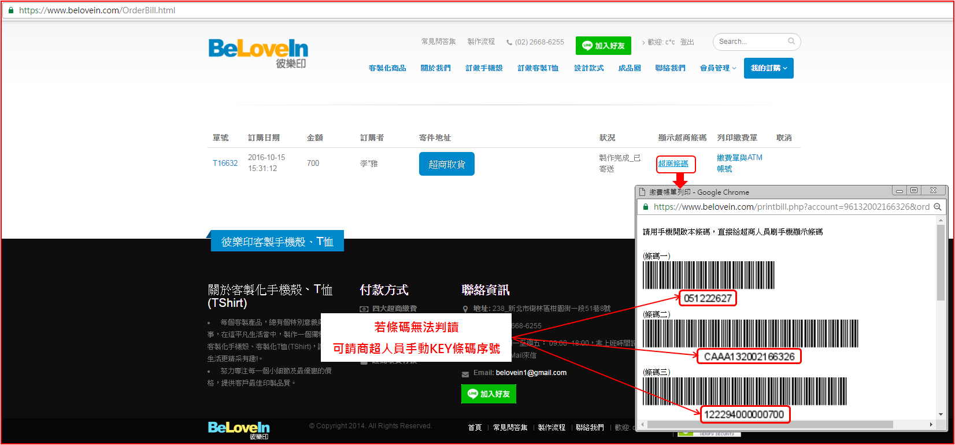Open 客製化商品 nav item

click(x=387, y=68)
